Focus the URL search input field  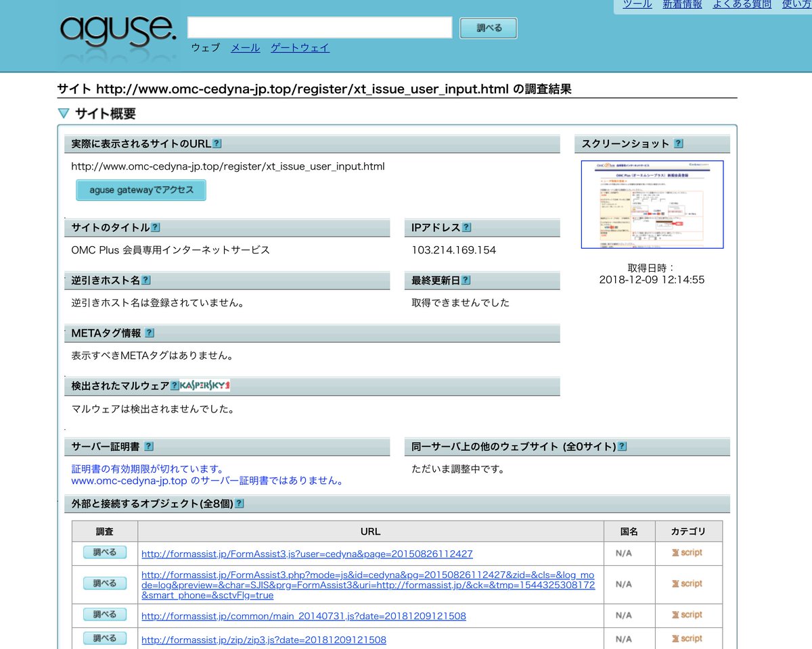(x=319, y=28)
